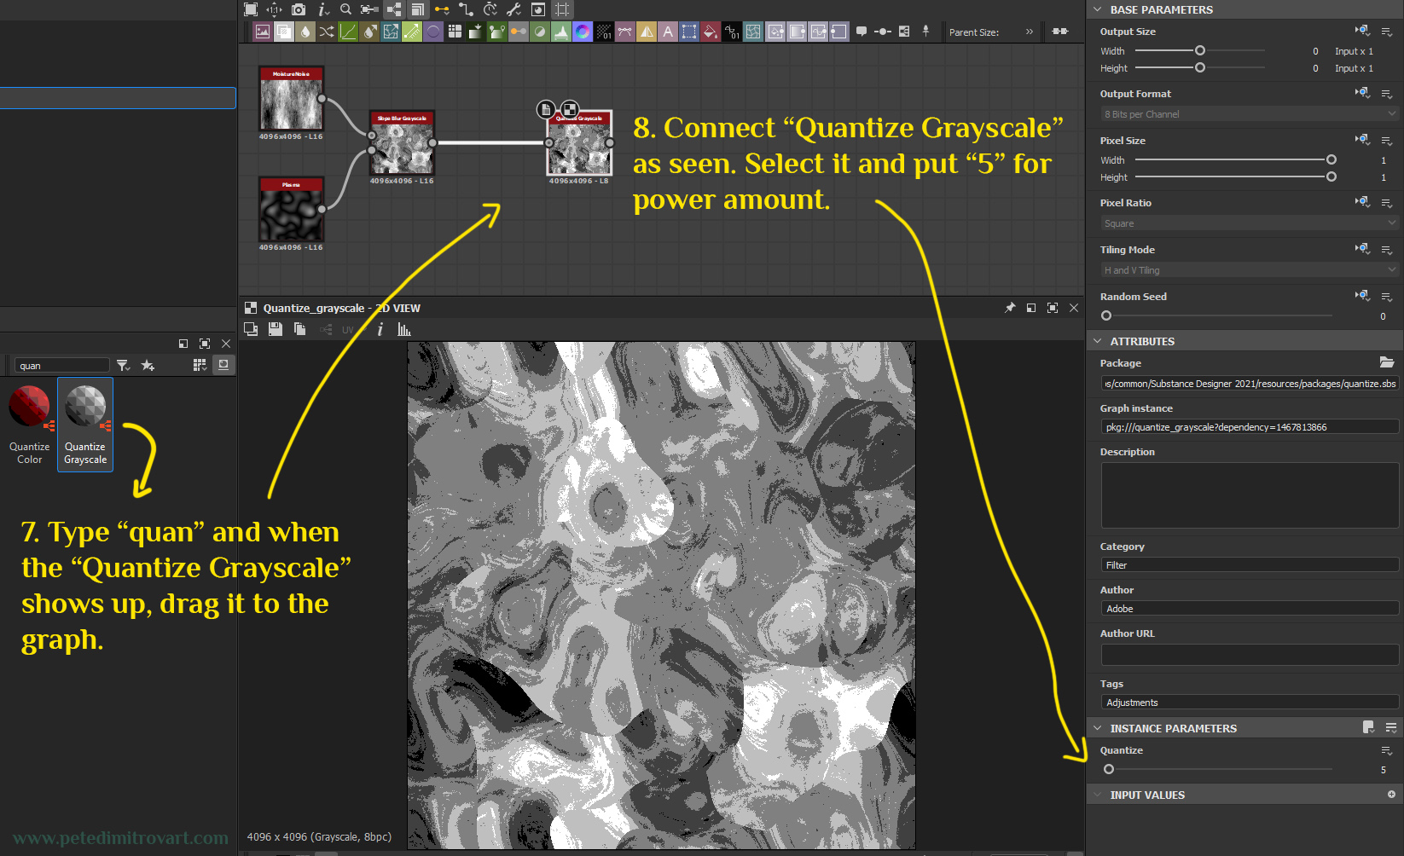Add a Channels Shuffle node

pos(327,32)
